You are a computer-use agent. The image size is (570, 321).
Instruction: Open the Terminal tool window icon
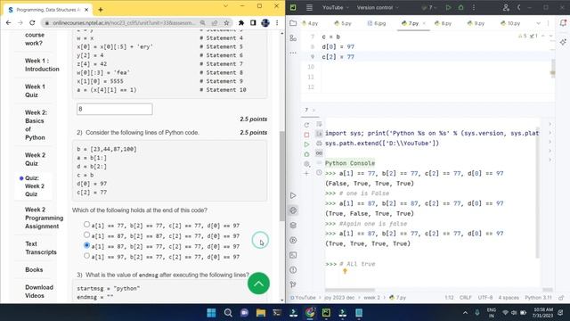click(x=293, y=255)
